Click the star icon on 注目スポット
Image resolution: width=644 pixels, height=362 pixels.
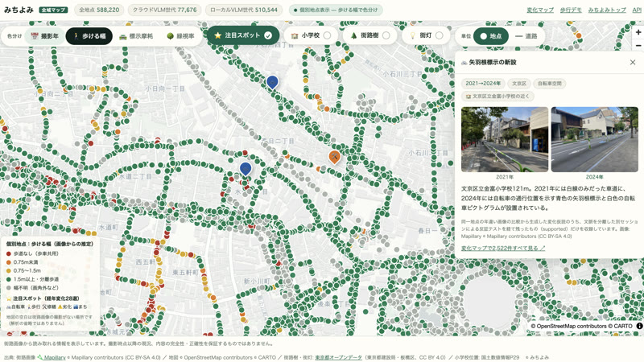click(218, 35)
